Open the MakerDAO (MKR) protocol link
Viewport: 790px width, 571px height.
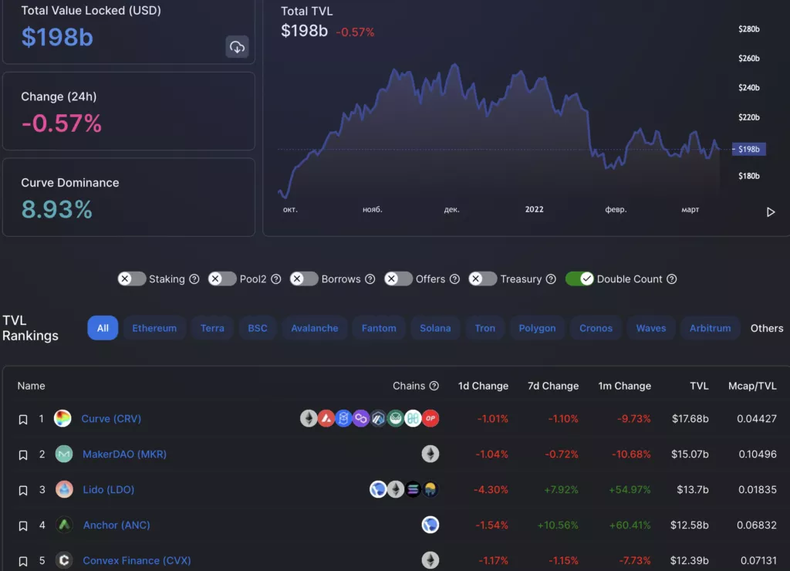124,454
